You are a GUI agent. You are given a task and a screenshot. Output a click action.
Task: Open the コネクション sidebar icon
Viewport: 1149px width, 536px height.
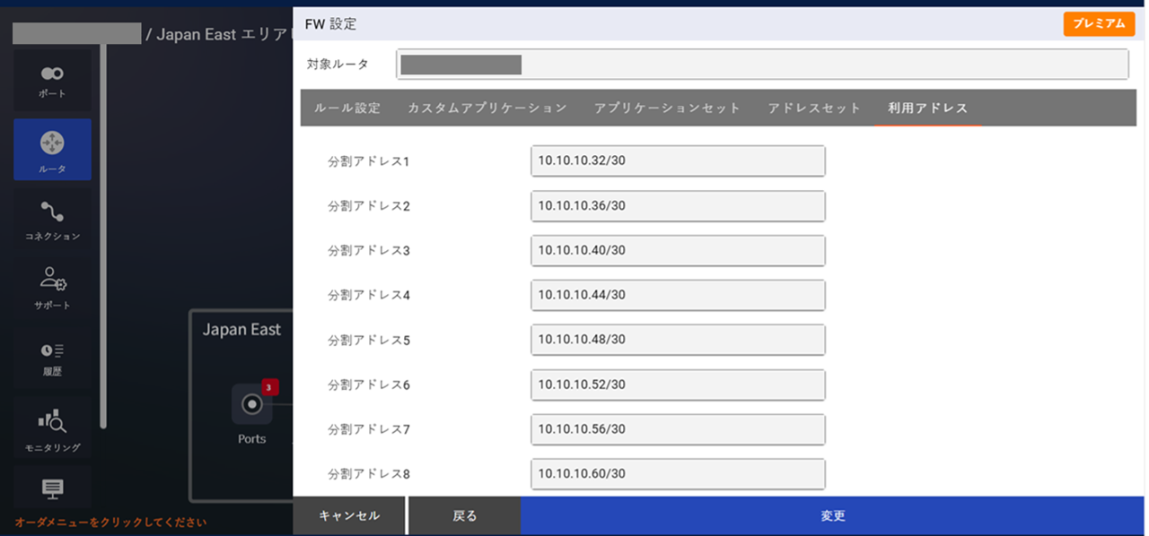pyautogui.click(x=52, y=220)
